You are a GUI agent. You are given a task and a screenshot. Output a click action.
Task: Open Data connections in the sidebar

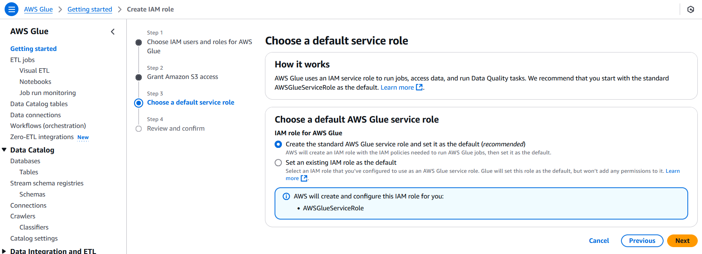pos(35,115)
